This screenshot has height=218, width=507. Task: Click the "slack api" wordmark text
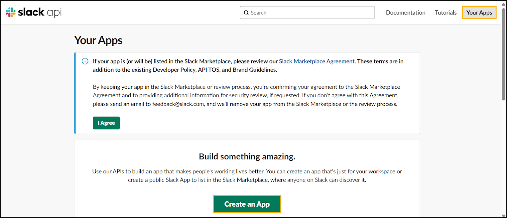[40, 12]
